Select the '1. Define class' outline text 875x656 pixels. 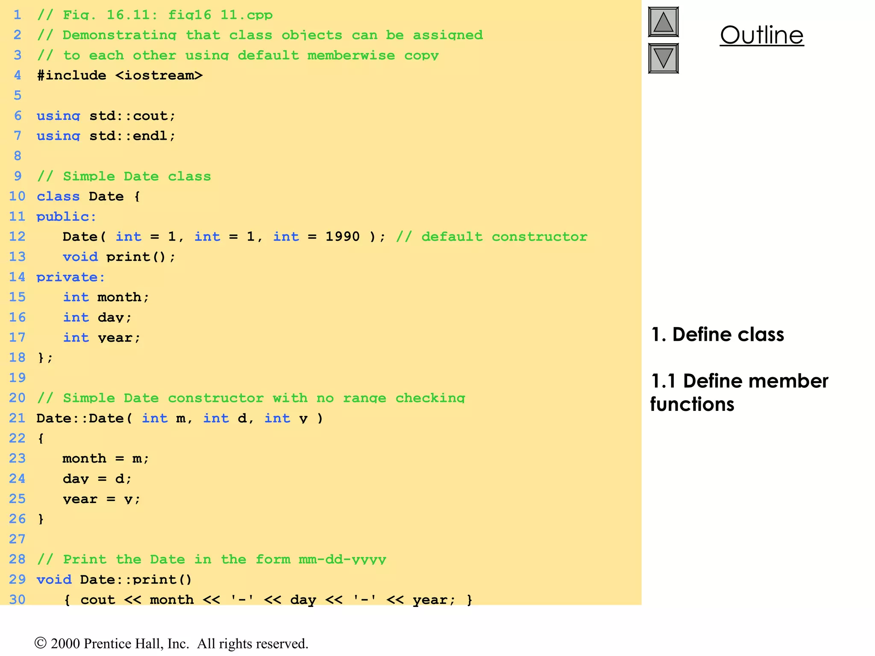(717, 334)
